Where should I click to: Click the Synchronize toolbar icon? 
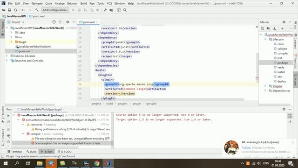coord(15,10)
